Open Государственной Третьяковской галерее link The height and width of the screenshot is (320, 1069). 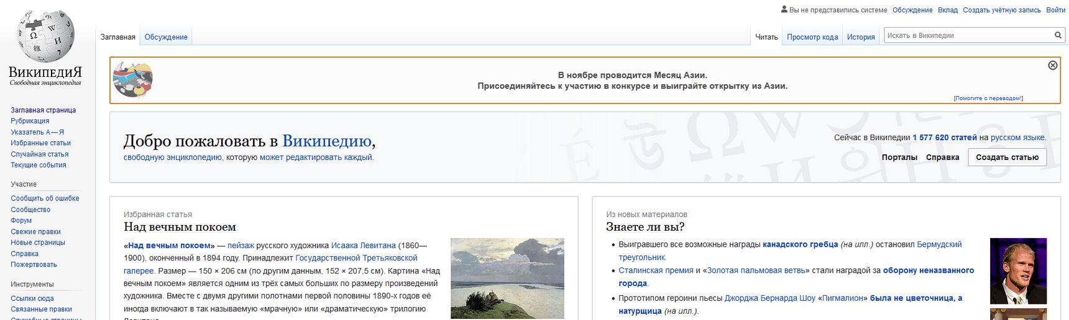point(356,258)
